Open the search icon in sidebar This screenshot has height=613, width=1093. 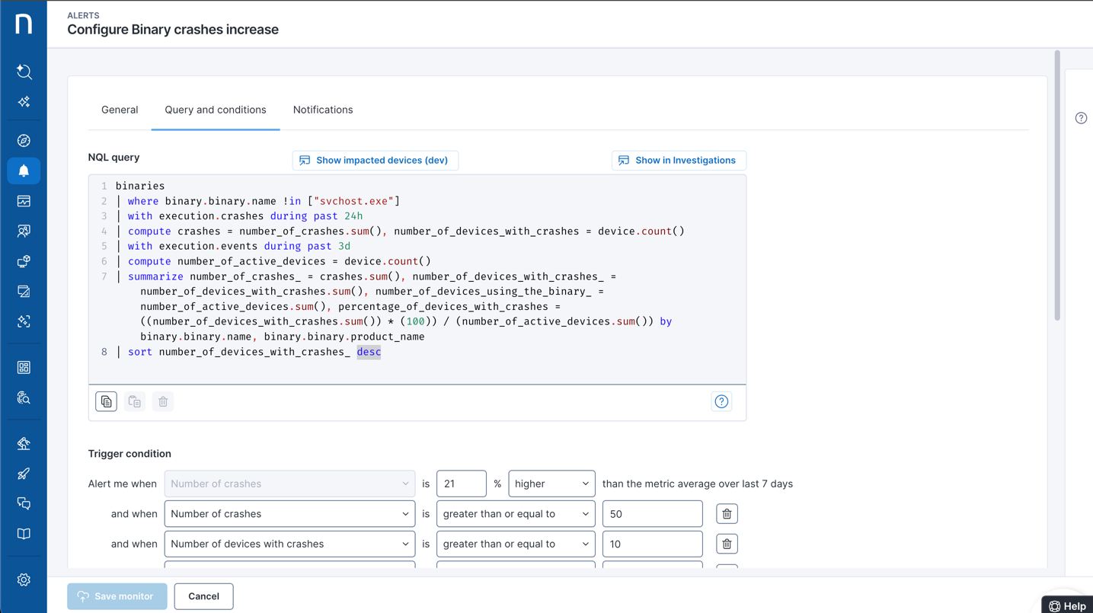[x=24, y=72]
